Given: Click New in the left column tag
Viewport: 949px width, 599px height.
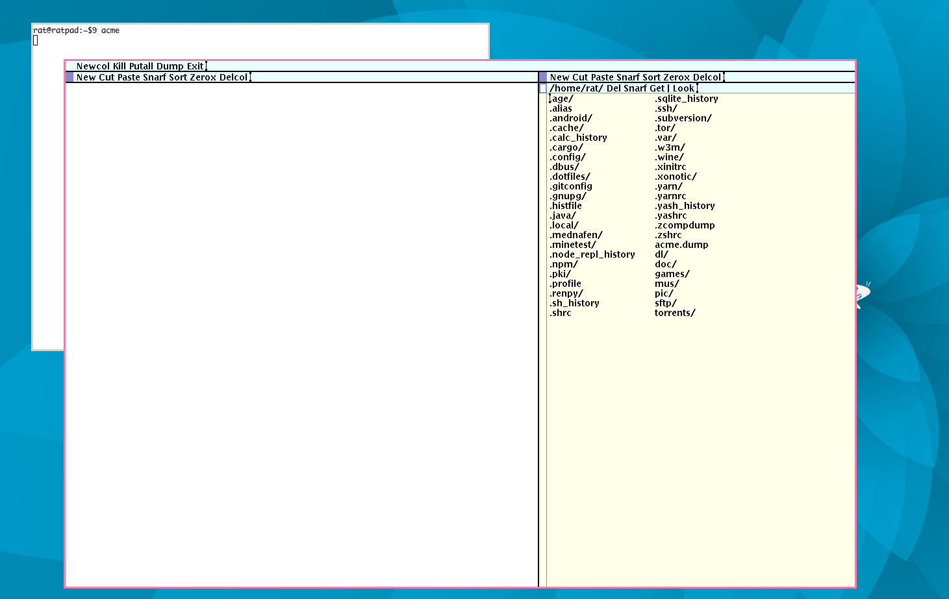Looking at the screenshot, I should pyautogui.click(x=86, y=77).
